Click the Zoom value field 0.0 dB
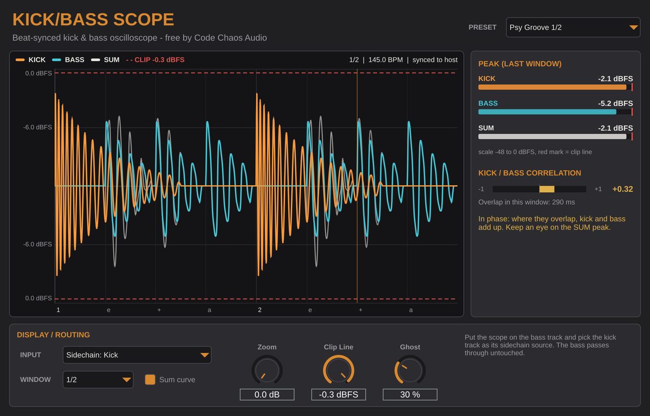650x416 pixels. click(x=267, y=394)
